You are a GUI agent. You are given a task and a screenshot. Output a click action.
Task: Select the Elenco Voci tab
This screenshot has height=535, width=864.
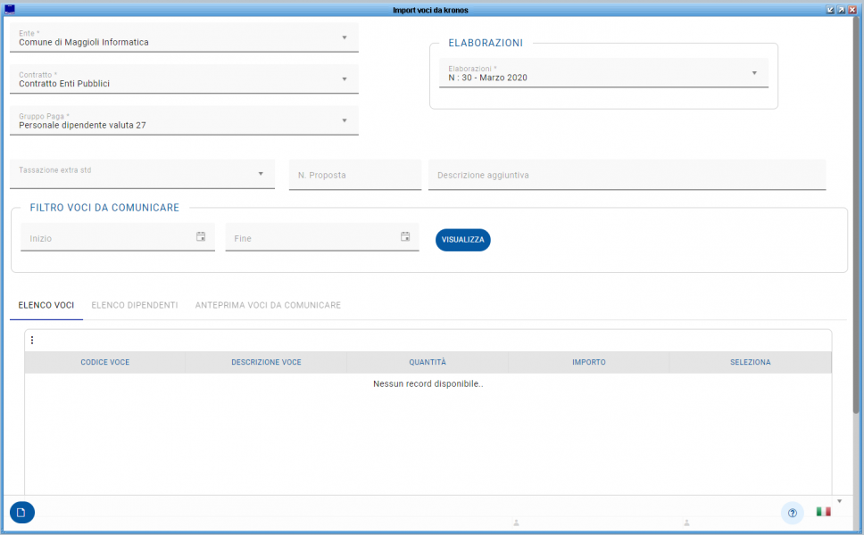click(x=46, y=305)
